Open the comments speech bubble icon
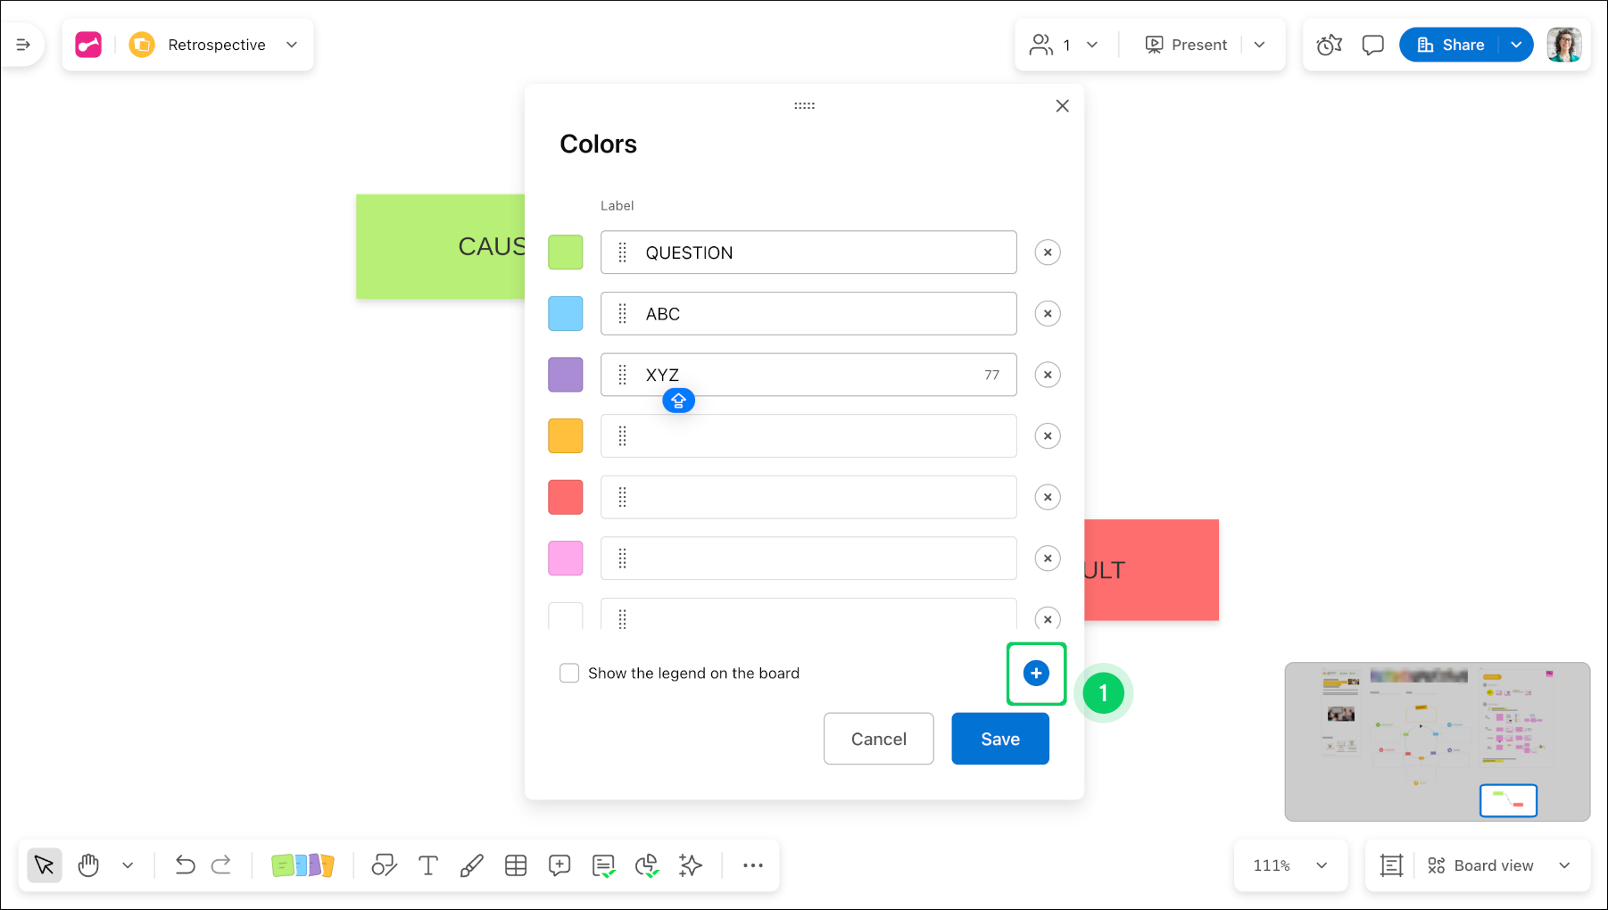The image size is (1608, 910). (1372, 45)
